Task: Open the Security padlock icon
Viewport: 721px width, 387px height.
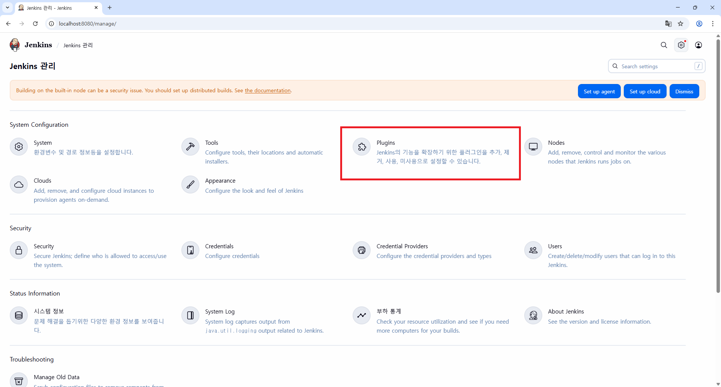Action: coord(19,250)
